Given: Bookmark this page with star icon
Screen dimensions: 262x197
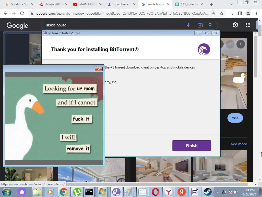Looking at the screenshot, I should coord(222,13).
